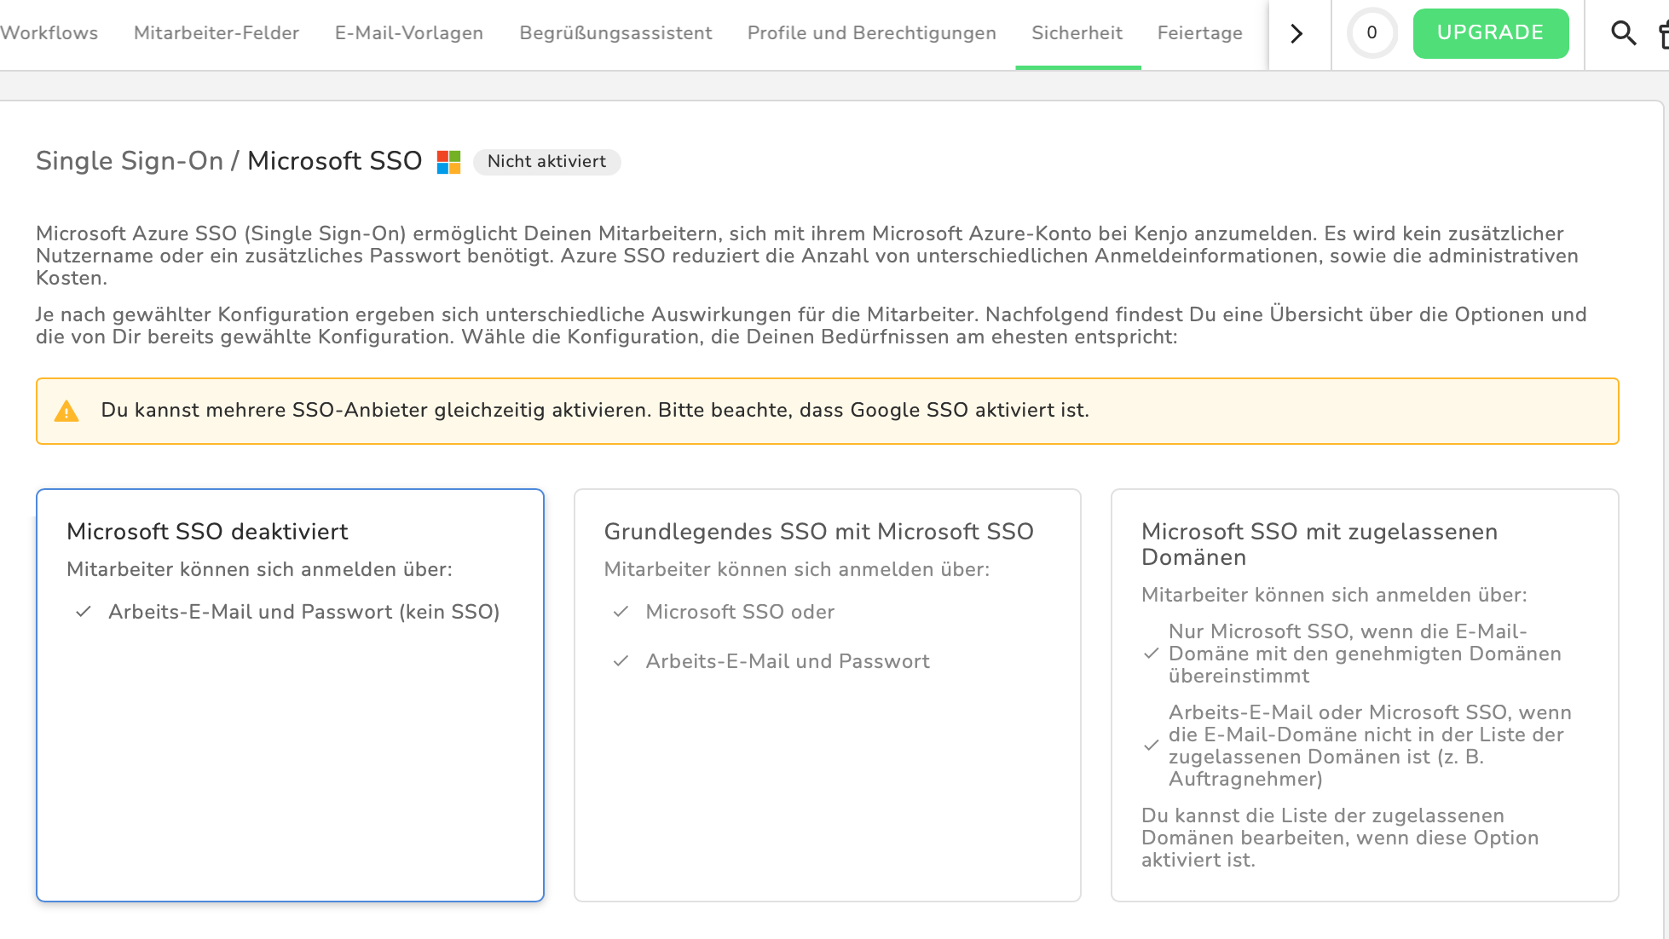Open the Mitarbeiter-Felder tab

point(217,33)
